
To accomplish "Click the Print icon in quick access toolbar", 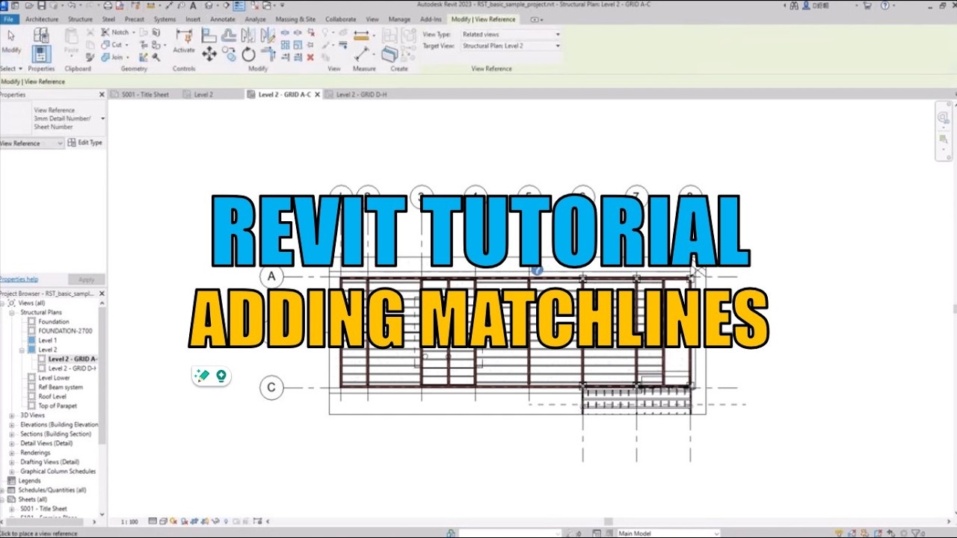I will click(x=107, y=5).
